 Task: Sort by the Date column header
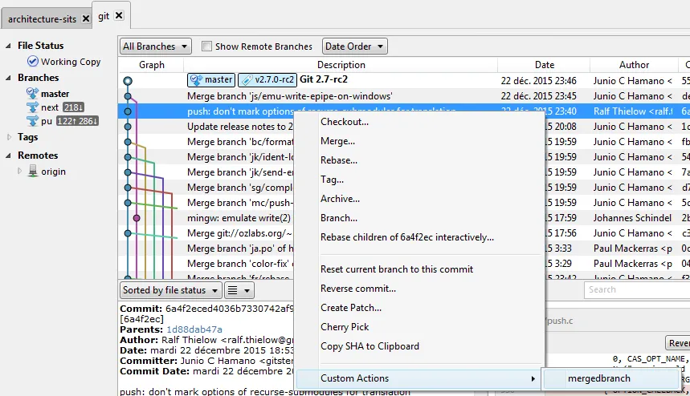(x=545, y=65)
